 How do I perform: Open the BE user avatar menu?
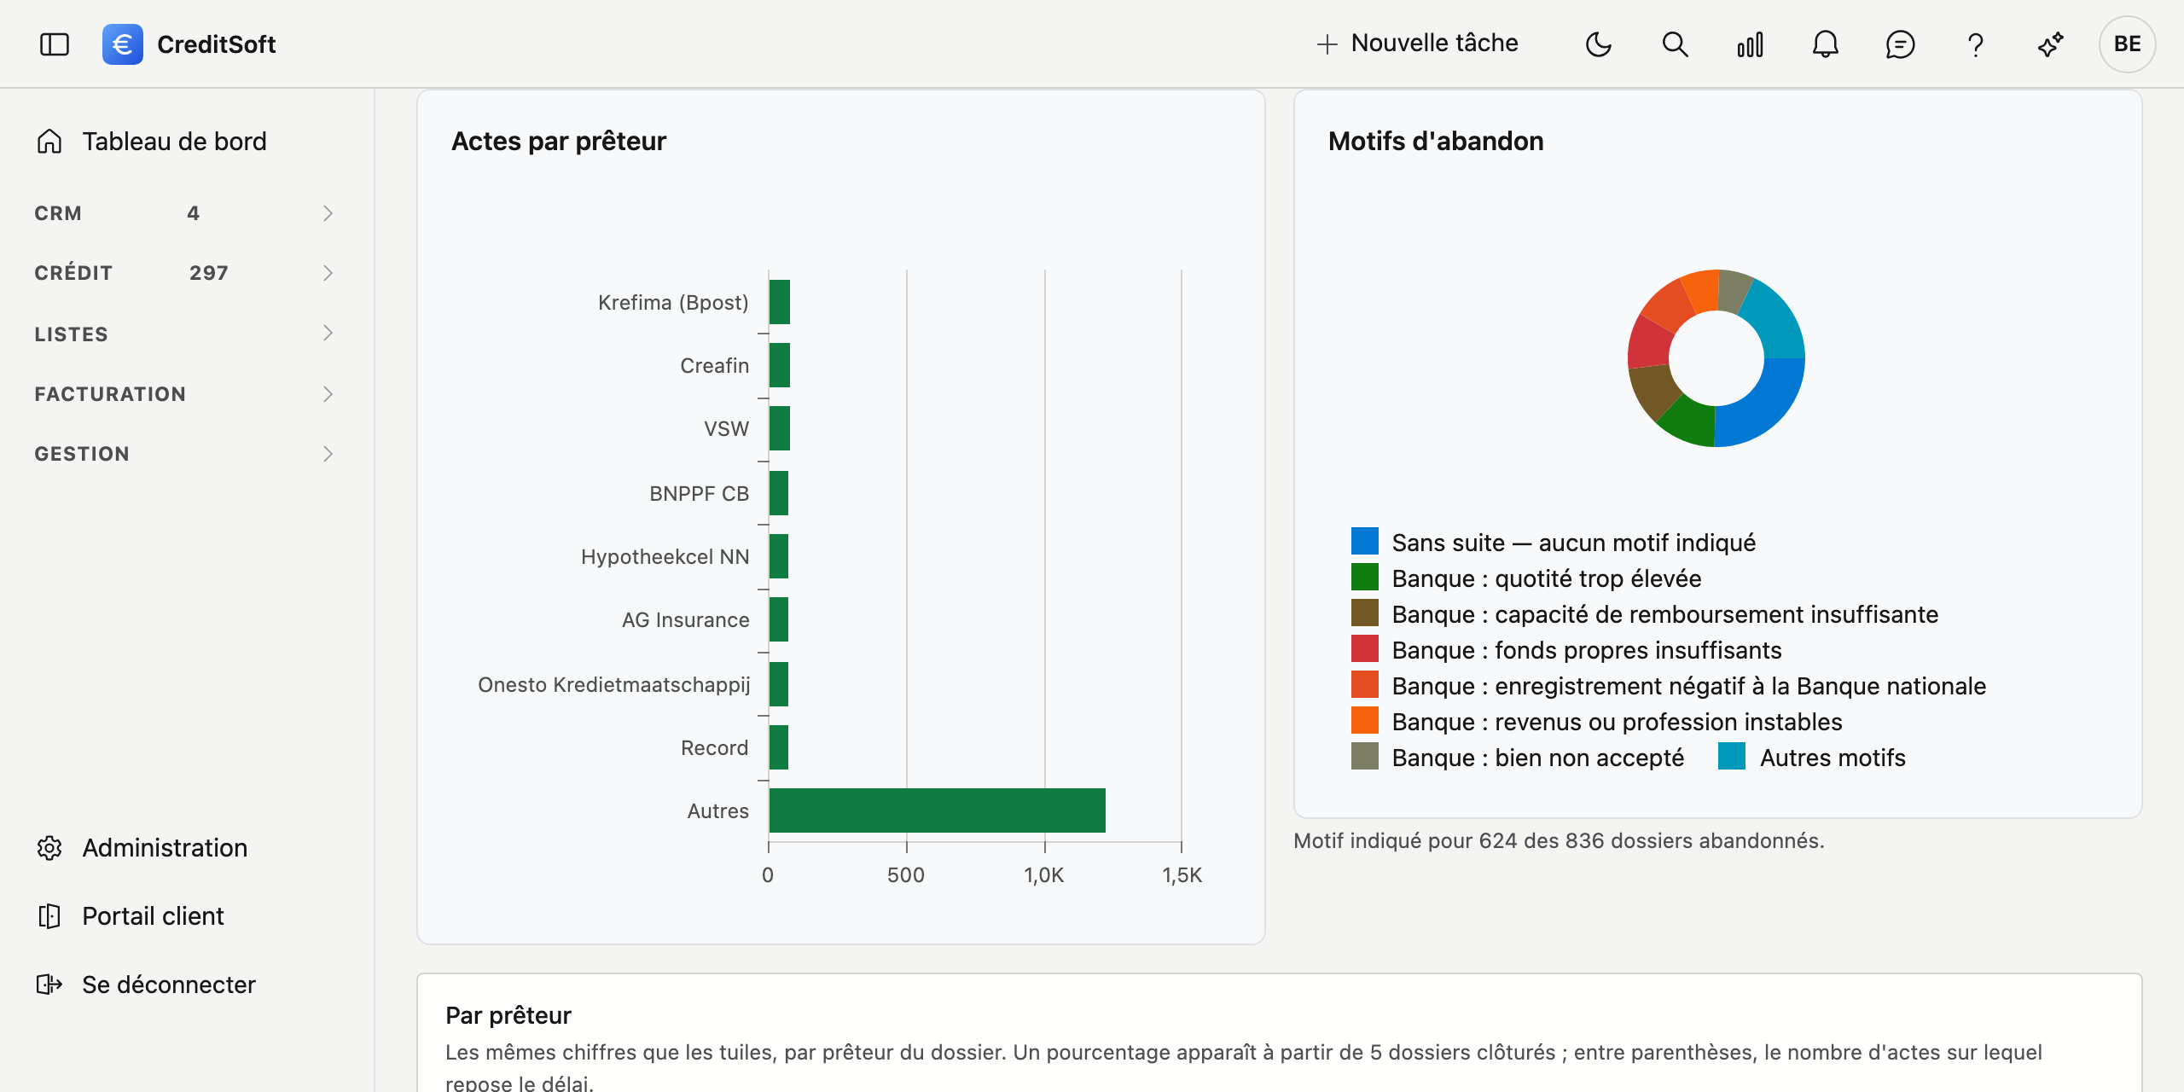pos(2127,44)
